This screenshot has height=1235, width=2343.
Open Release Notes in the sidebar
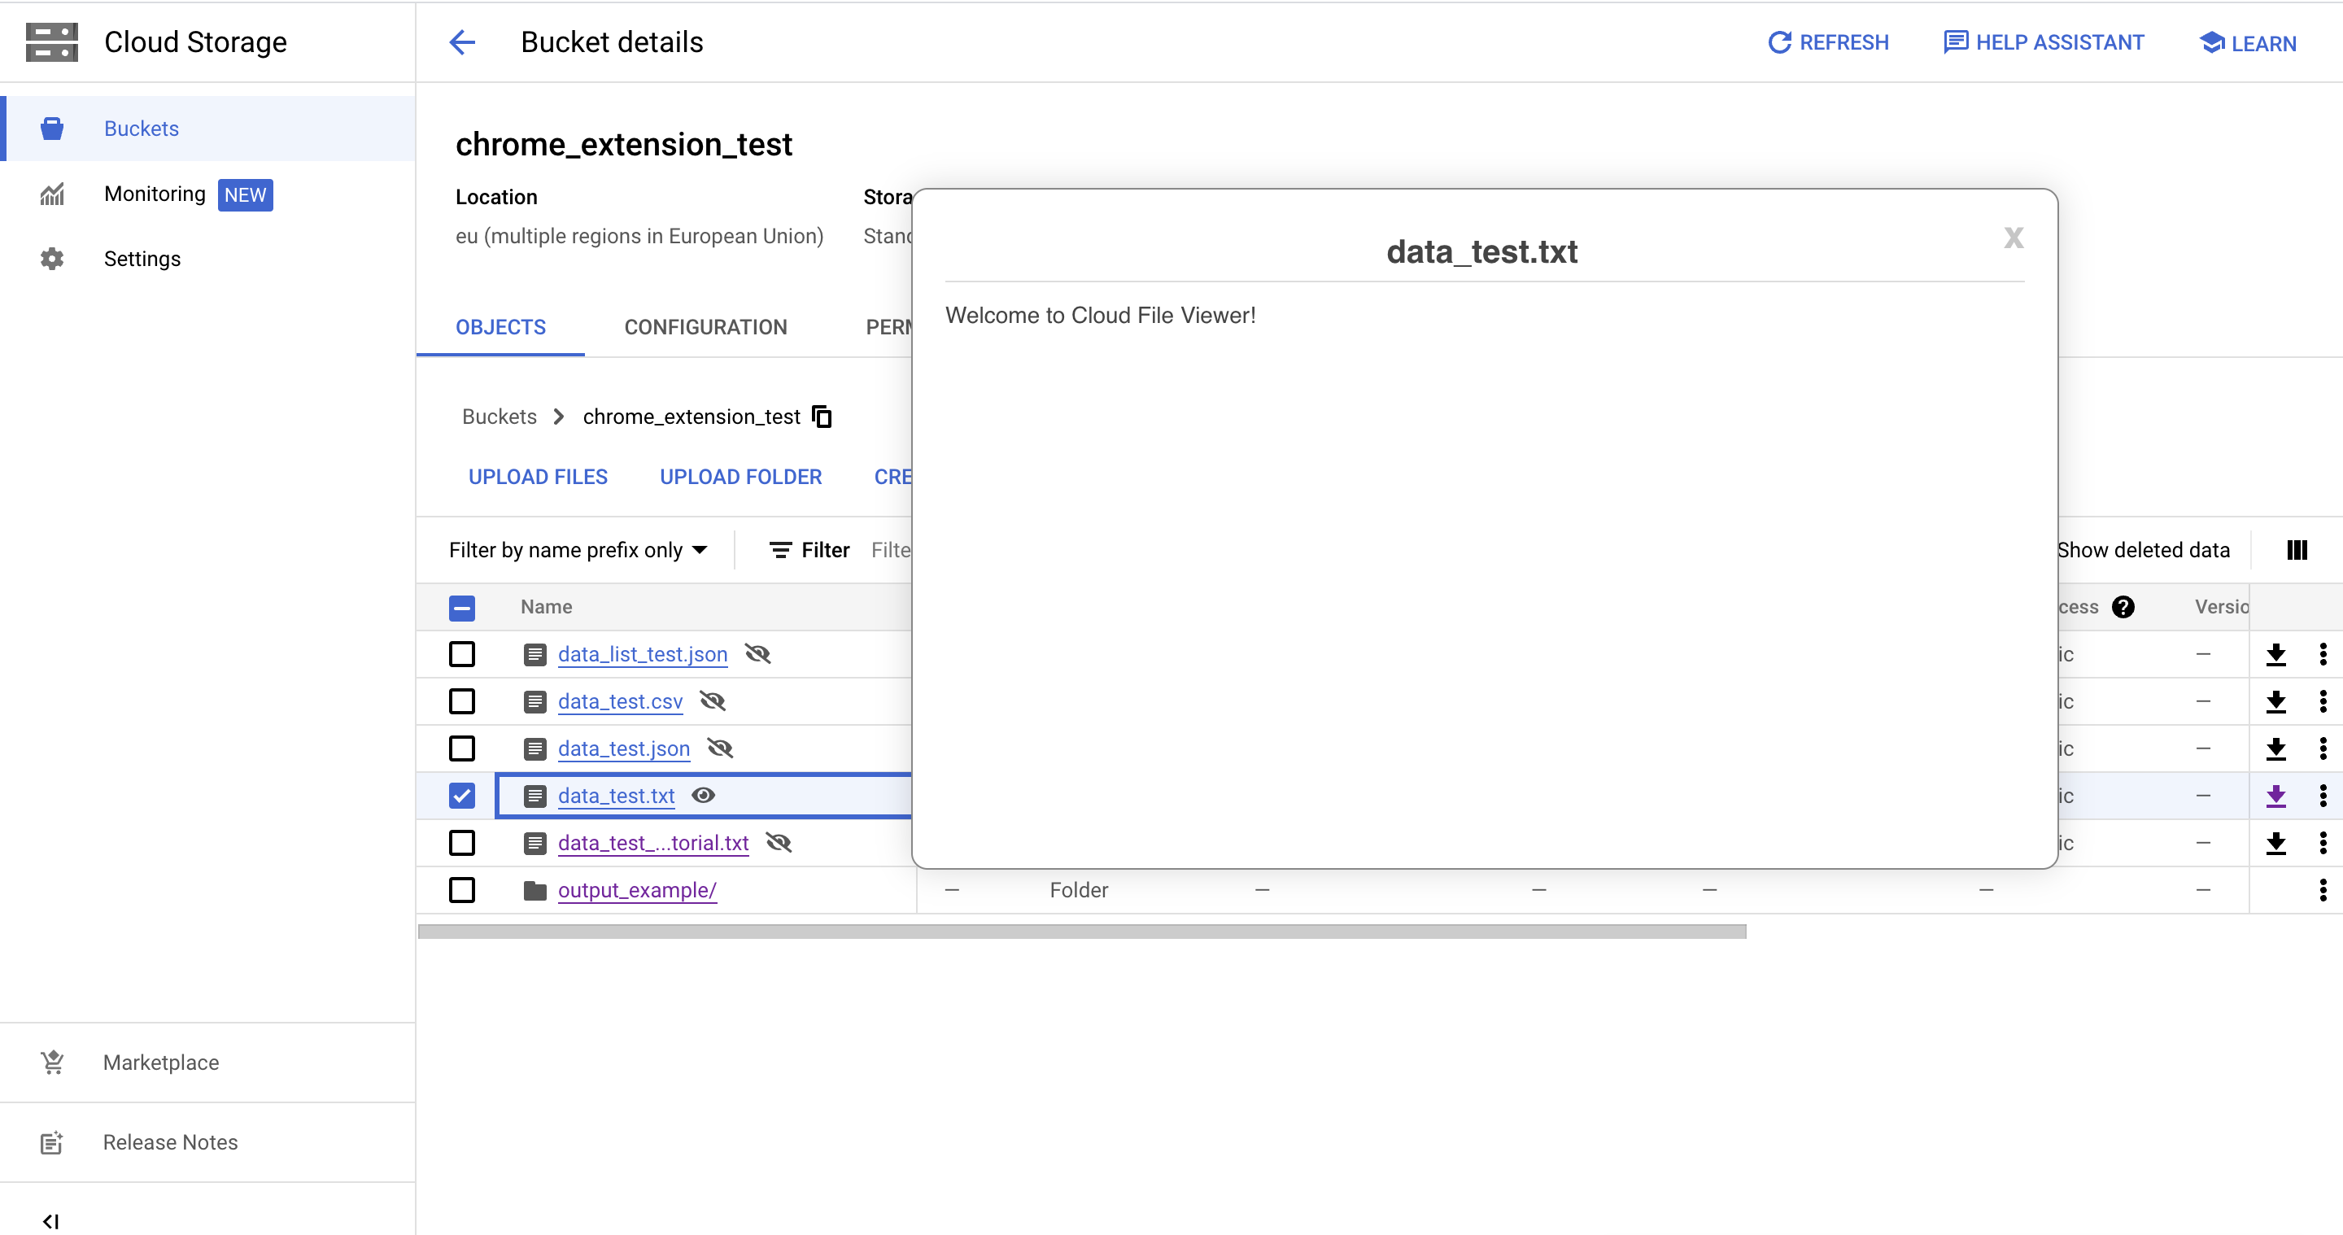point(207,1142)
